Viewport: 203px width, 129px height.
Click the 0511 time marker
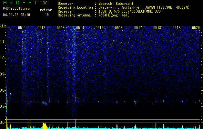pyautogui.click(x=22, y=28)
